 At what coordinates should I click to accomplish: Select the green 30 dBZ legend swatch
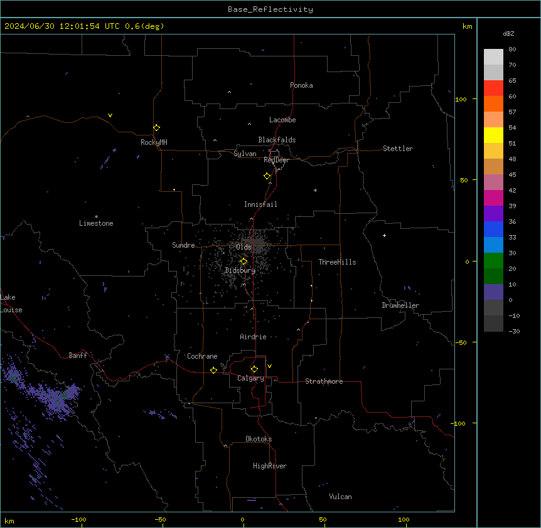(493, 260)
